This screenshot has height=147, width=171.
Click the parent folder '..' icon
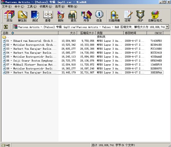(4, 37)
